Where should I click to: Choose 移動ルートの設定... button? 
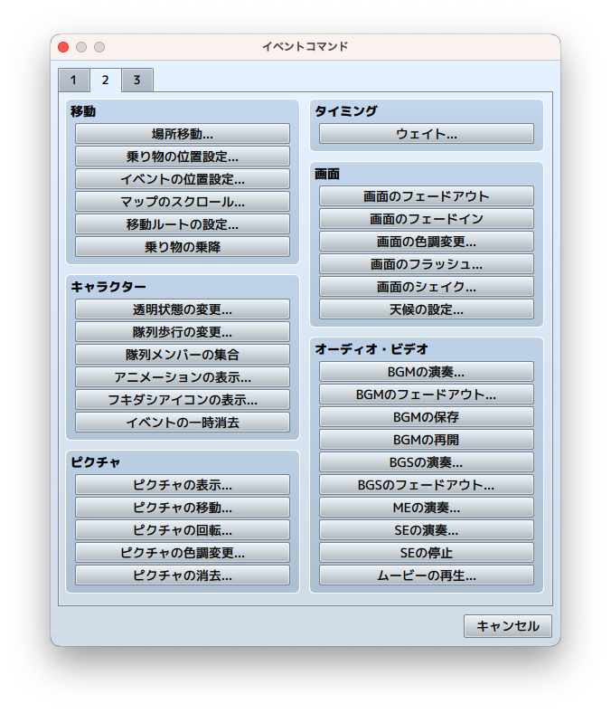click(183, 224)
